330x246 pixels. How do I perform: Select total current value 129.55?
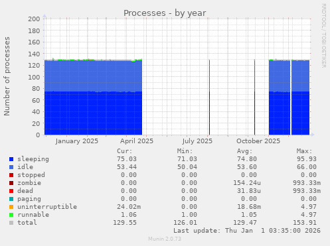click(125, 223)
